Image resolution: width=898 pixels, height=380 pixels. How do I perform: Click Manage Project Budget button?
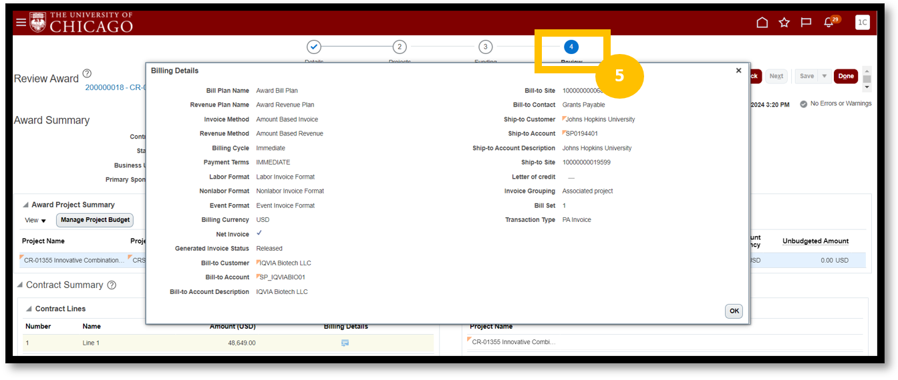[94, 220]
